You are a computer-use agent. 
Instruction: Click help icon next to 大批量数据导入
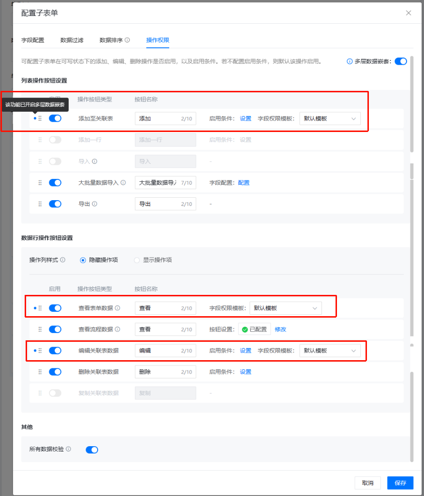[x=123, y=183]
